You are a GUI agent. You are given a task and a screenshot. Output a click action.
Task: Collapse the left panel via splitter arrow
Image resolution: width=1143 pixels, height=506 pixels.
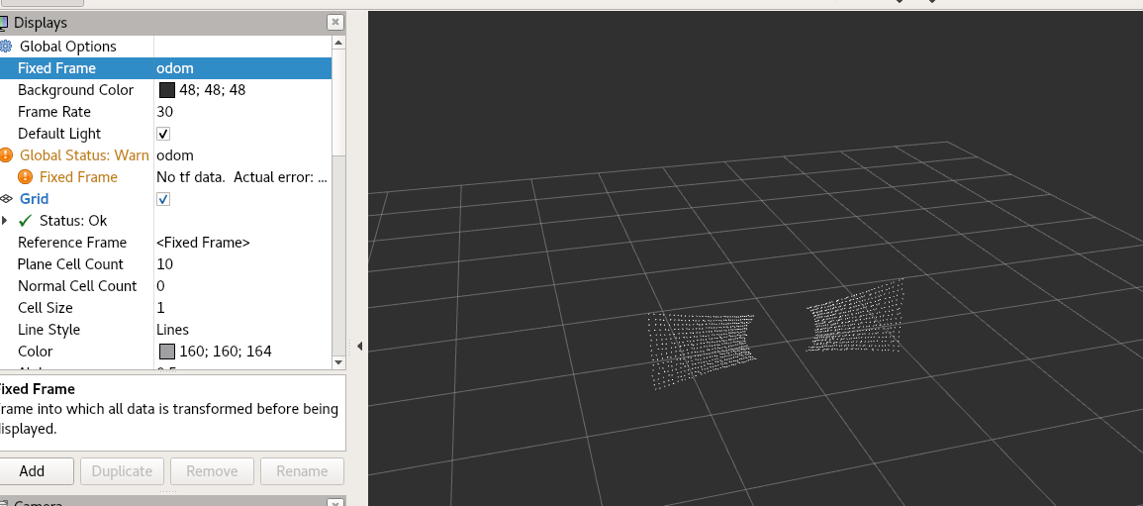(359, 347)
